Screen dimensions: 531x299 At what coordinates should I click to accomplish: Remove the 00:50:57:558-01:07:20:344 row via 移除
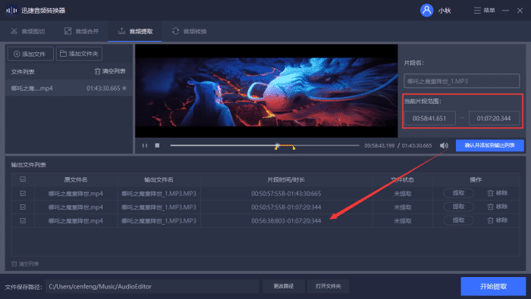click(x=498, y=207)
